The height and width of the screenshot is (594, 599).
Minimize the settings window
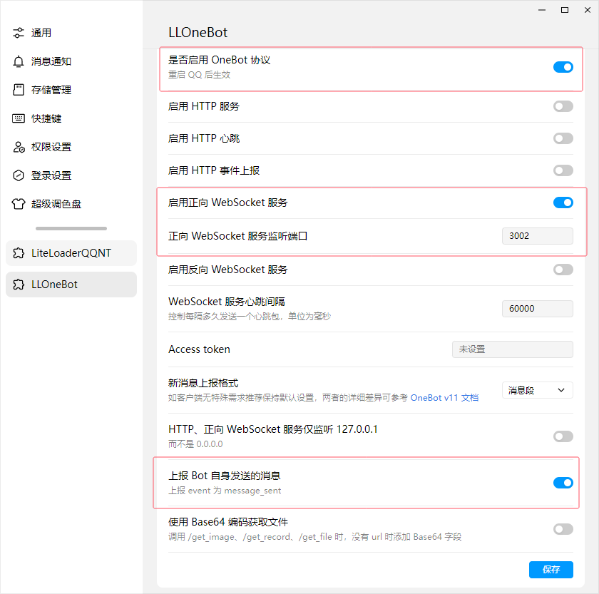542,10
